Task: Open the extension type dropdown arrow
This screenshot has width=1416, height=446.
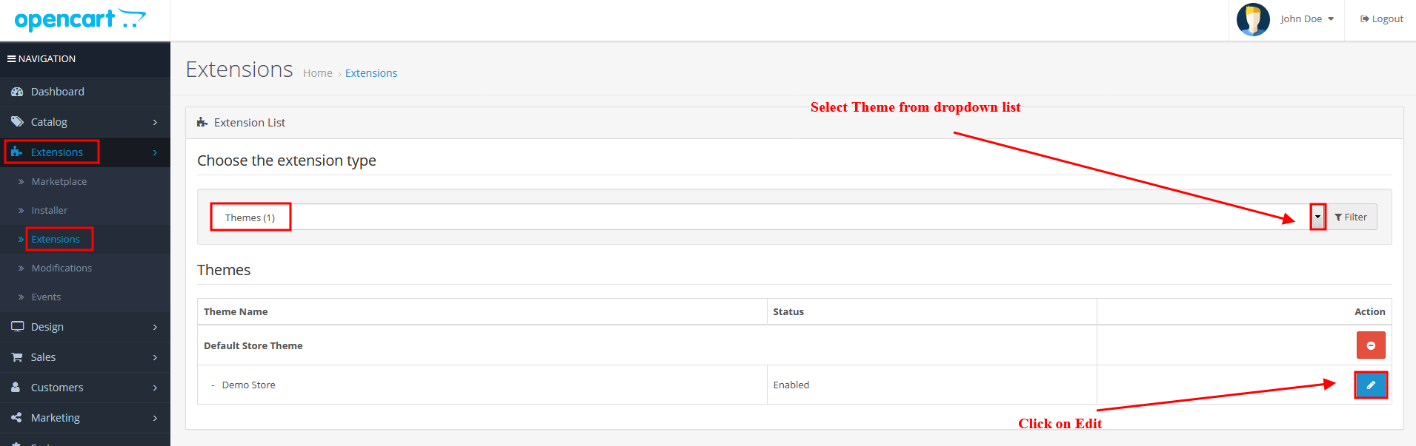Action: coord(1317,217)
